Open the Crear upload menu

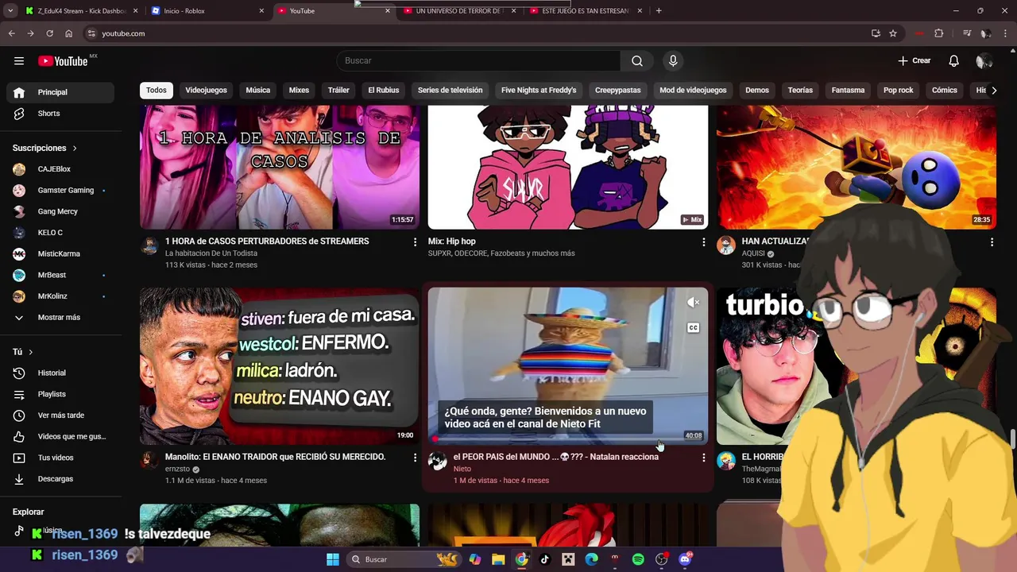coord(914,61)
